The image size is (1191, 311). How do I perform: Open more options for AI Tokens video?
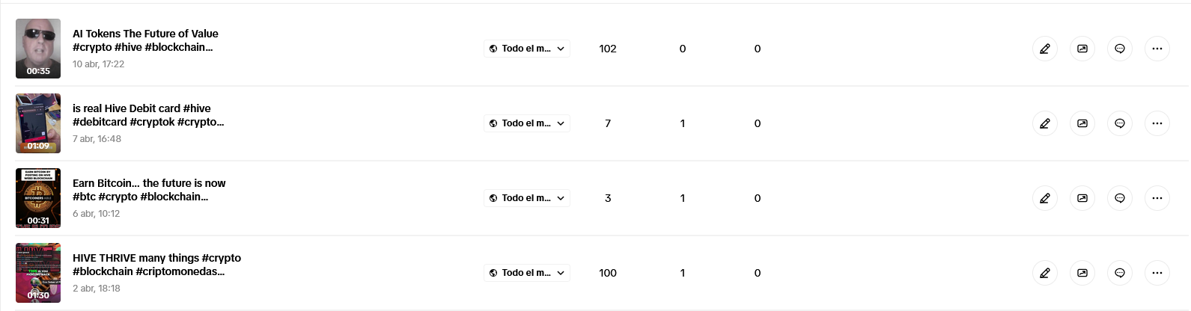point(1157,49)
